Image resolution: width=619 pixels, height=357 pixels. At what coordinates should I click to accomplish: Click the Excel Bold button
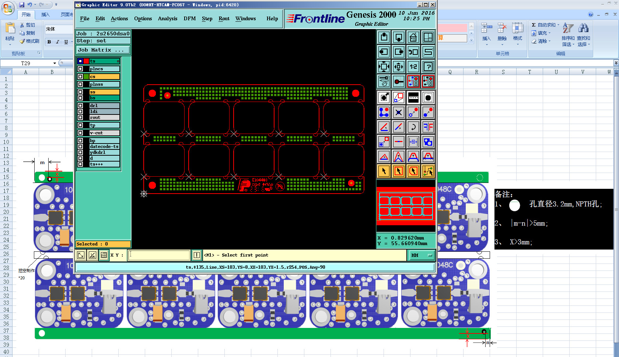[49, 42]
